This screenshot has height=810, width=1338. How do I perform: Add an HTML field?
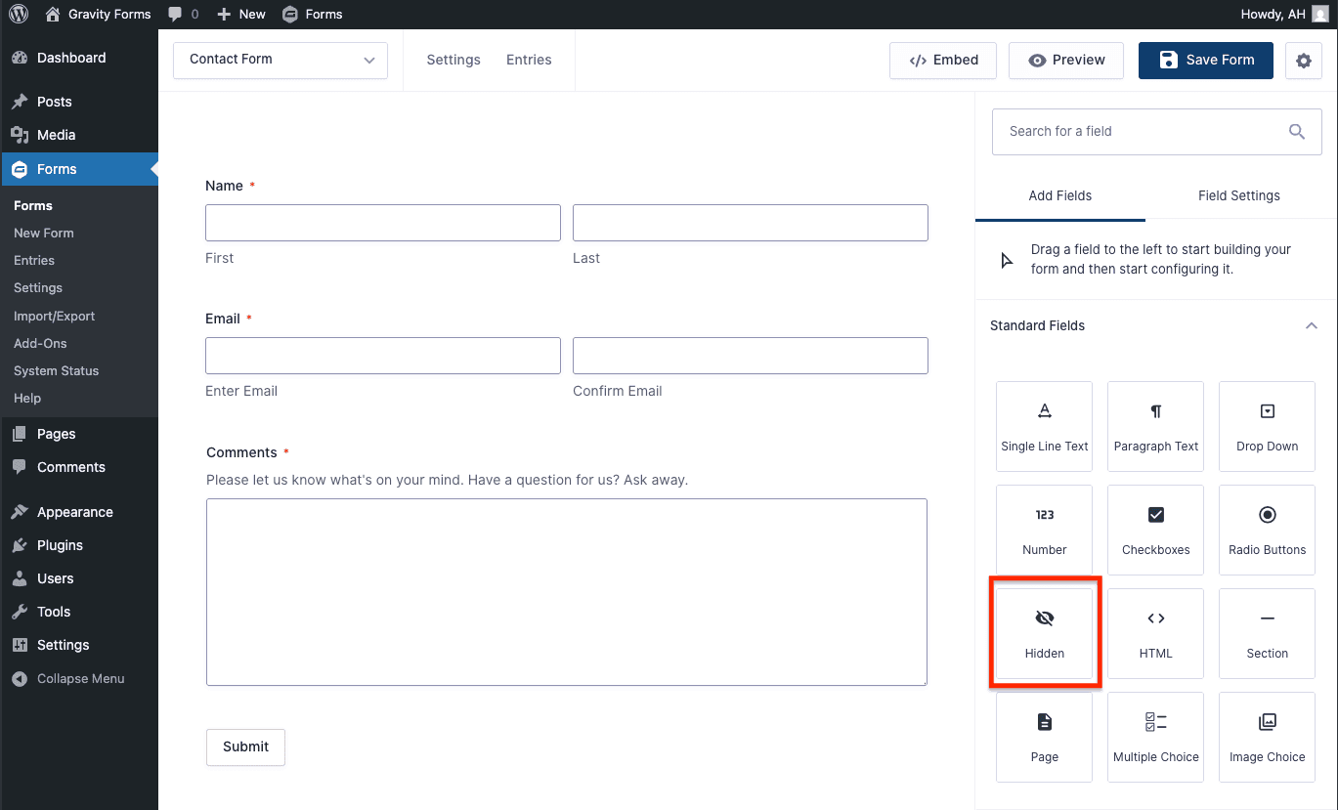point(1155,633)
